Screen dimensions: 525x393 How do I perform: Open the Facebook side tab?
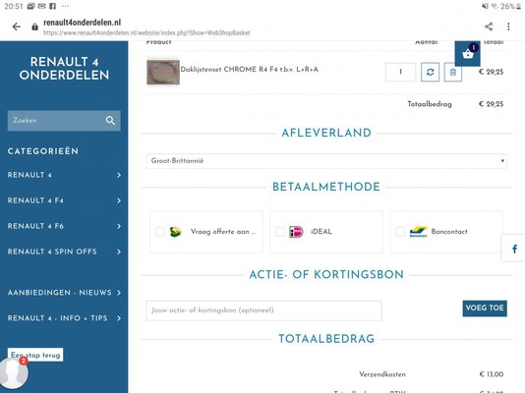coord(513,249)
